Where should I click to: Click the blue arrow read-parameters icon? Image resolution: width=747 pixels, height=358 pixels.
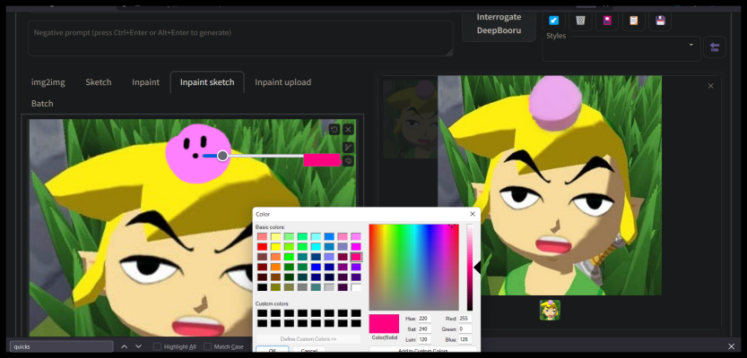(x=553, y=21)
